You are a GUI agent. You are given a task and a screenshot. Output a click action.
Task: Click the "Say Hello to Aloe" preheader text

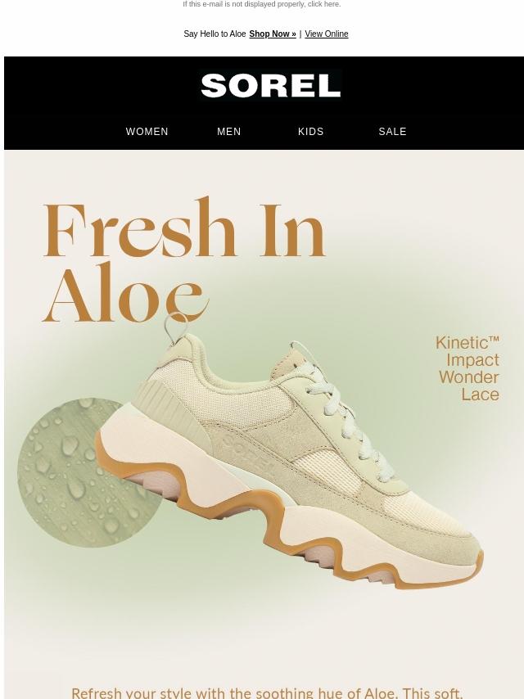tap(215, 34)
